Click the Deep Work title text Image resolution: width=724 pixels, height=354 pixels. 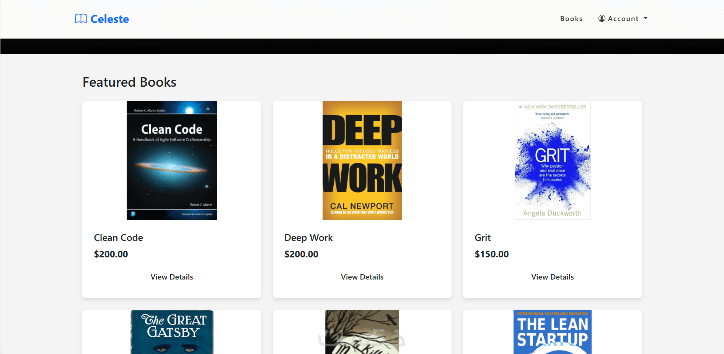click(308, 238)
